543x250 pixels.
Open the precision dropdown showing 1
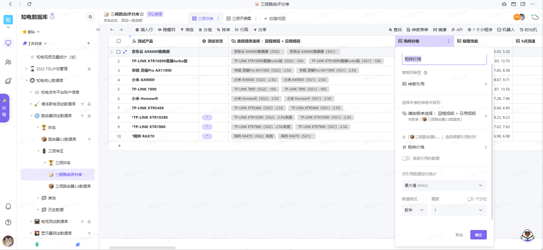pos(459,210)
